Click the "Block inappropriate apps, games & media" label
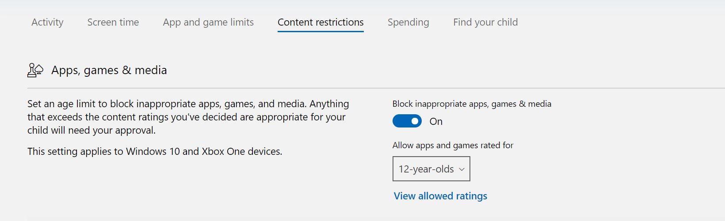Screen dimensions: 725x221 click(x=472, y=104)
